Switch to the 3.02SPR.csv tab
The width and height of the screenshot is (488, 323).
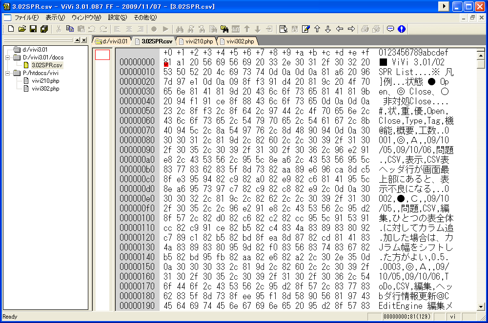[153, 41]
